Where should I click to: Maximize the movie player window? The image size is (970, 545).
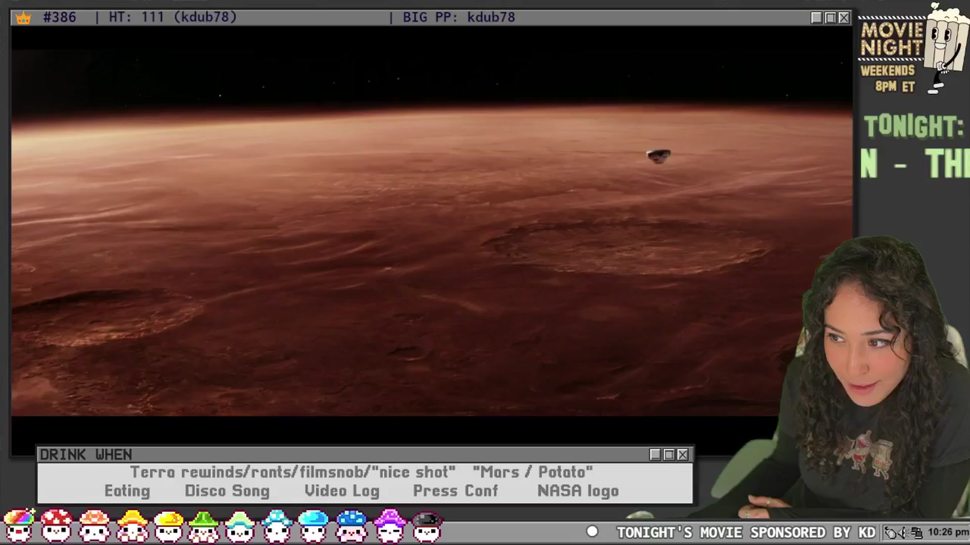click(x=830, y=18)
